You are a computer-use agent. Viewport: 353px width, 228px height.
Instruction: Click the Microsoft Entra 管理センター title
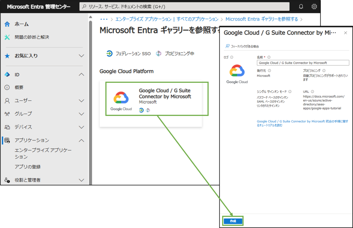(39, 7)
